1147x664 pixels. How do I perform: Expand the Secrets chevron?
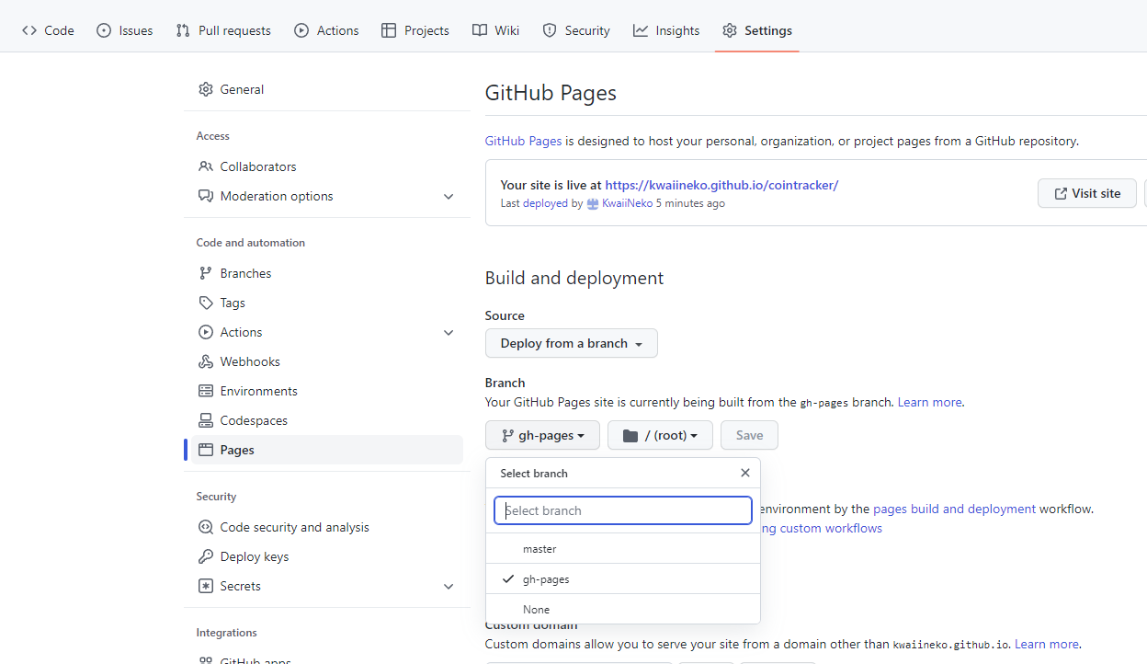[x=449, y=586]
